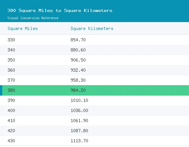The image size is (189, 147).
Task: Click the 390 square miles cell
Action: [11, 100]
